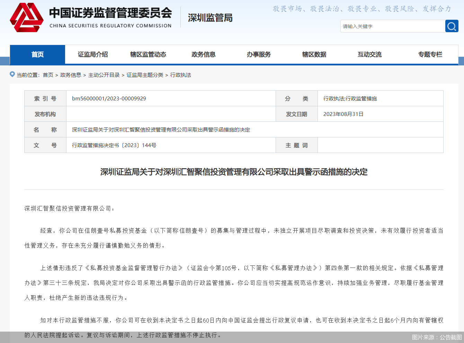Screen dimensions: 464x343
Task: Click 行政执法 breadcrumb link
Action: [181, 75]
